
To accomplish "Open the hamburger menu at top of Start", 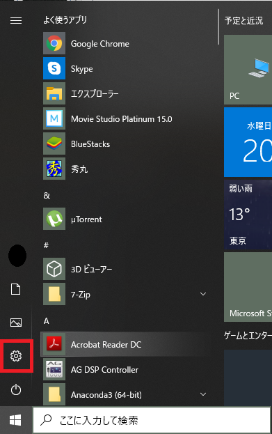I will 16,20.
